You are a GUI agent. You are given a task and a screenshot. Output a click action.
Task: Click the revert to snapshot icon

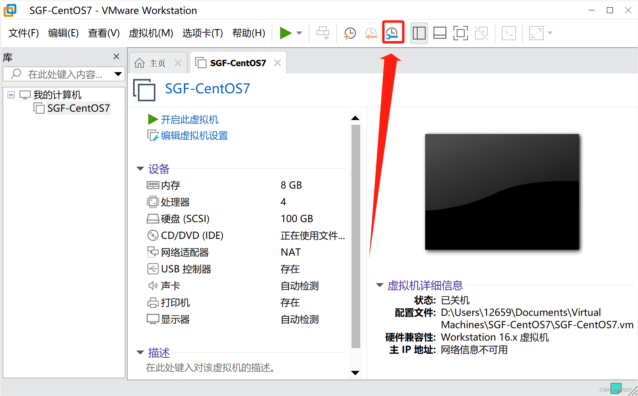[x=371, y=33]
